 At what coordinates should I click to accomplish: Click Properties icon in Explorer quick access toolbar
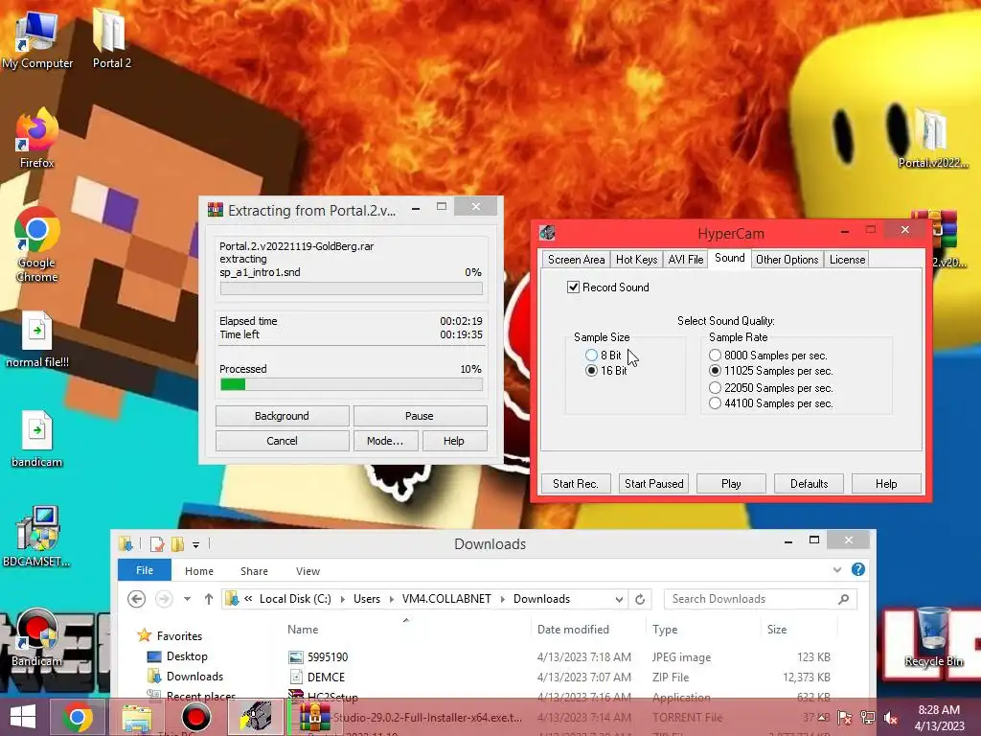click(x=156, y=544)
